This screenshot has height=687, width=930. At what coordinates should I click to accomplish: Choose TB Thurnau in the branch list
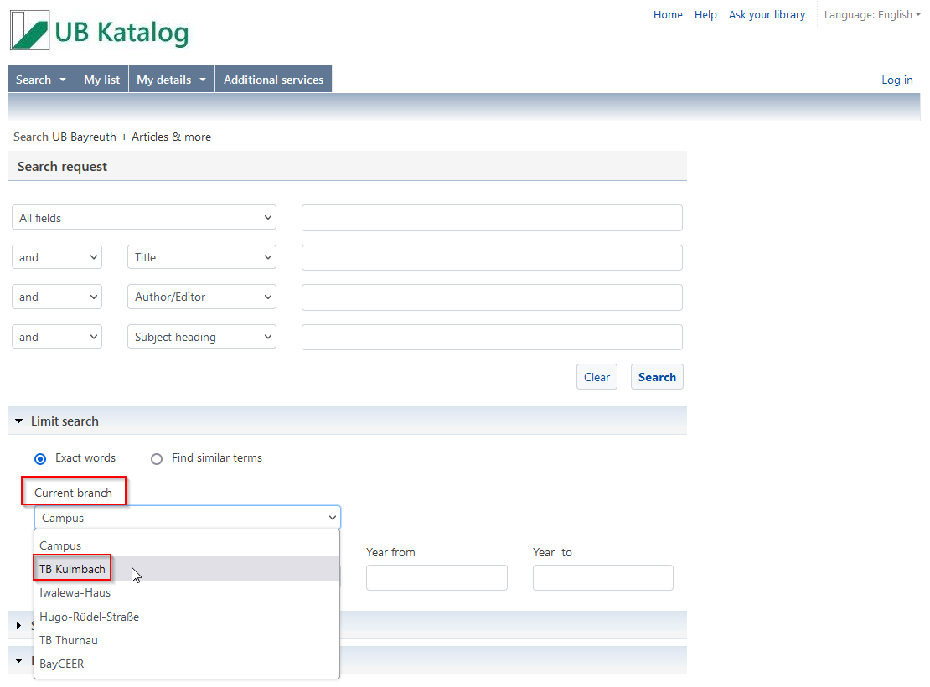coord(187,641)
